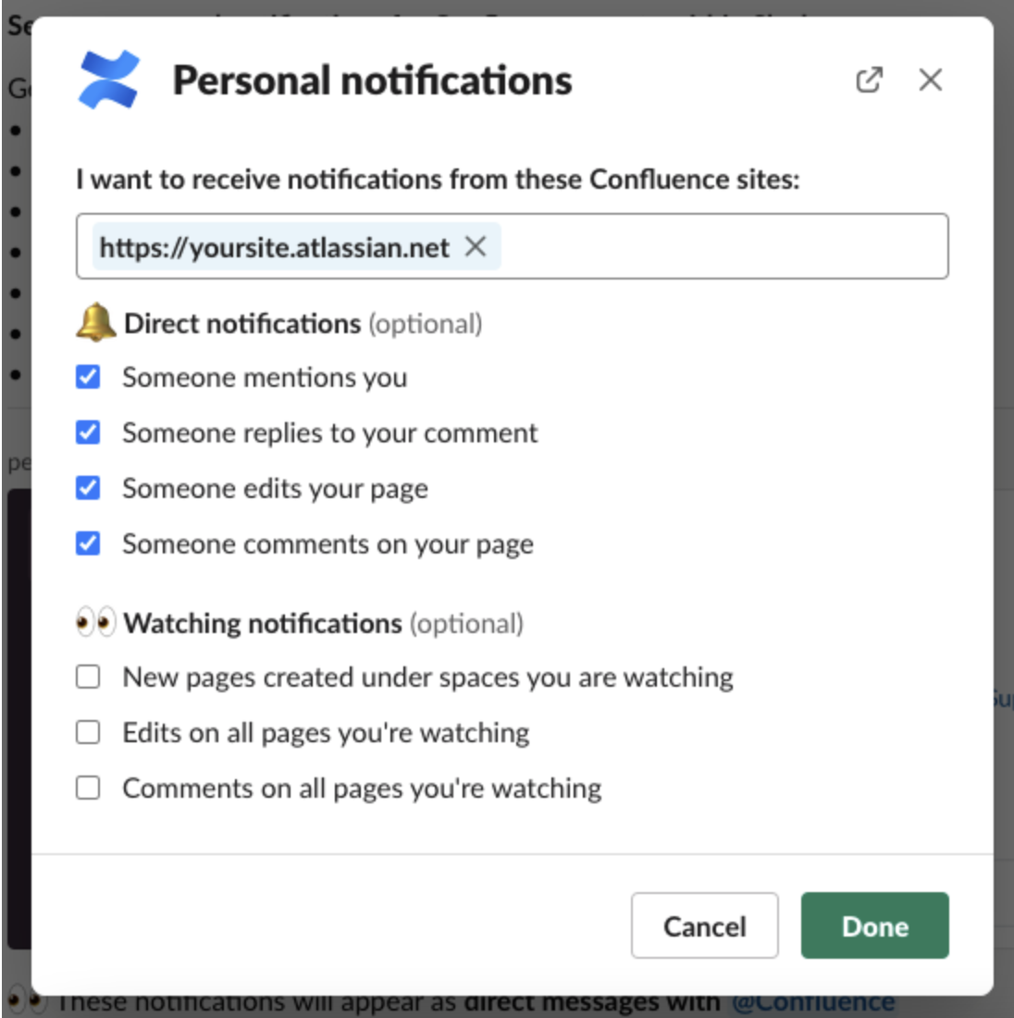The width and height of the screenshot is (1014, 1018).
Task: Click the eyes emoji beside Watching notifications
Action: (x=96, y=622)
